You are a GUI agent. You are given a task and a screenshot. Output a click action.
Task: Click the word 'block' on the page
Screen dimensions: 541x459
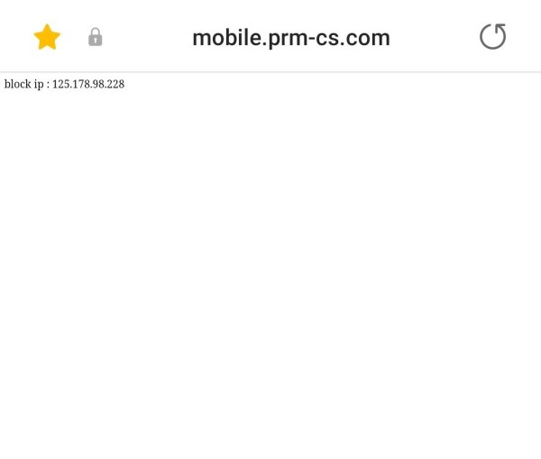pos(18,84)
